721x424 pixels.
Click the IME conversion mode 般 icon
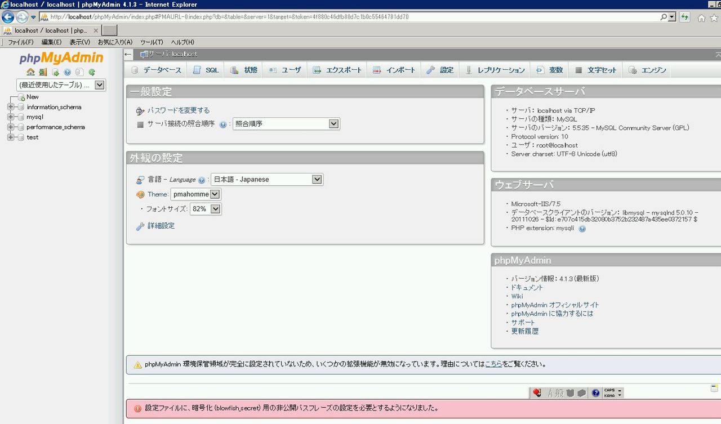[x=559, y=393]
